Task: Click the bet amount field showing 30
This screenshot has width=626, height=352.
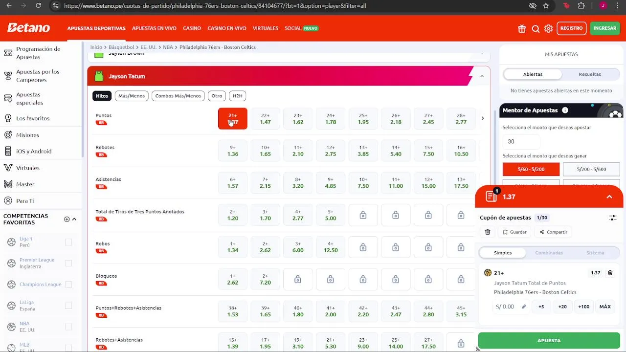Action: 521,141
